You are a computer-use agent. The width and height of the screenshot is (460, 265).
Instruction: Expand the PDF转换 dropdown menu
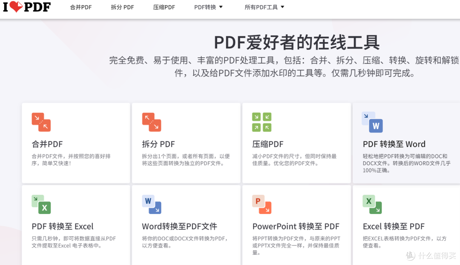point(208,7)
